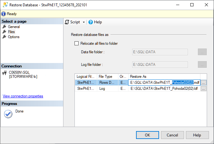Browse for the Log file folder
Image resolution: width=214 pixels, height=144 pixels.
pos(202,65)
